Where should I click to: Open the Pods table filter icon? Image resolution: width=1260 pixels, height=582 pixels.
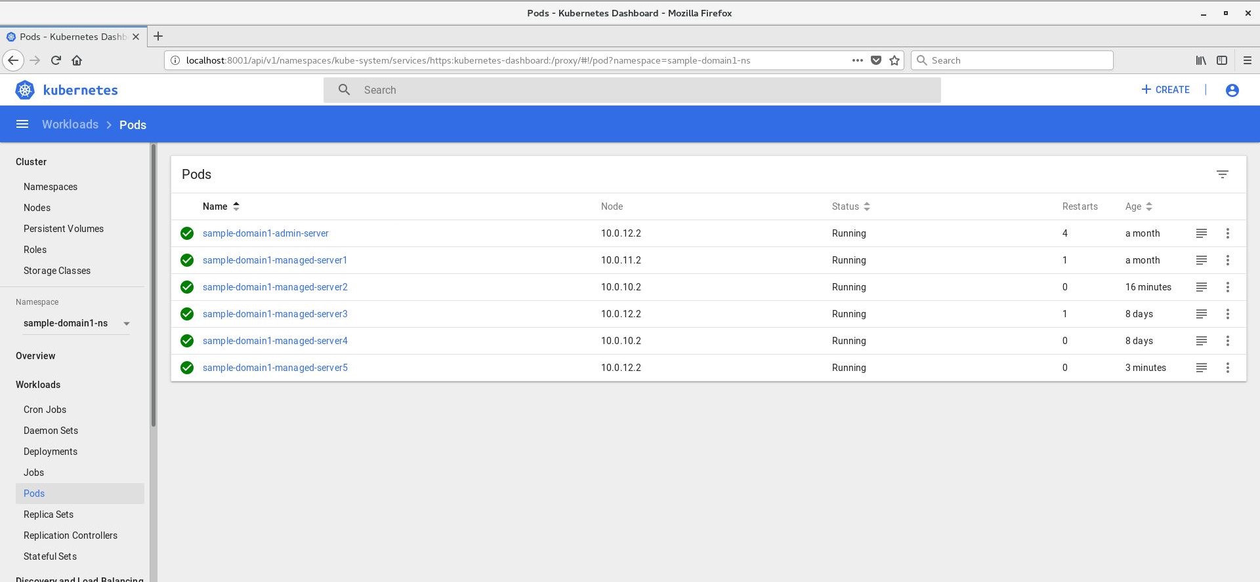point(1222,174)
